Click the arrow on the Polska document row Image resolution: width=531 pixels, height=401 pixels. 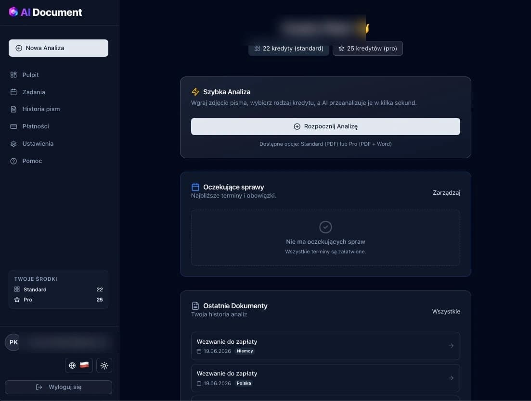[x=451, y=378]
